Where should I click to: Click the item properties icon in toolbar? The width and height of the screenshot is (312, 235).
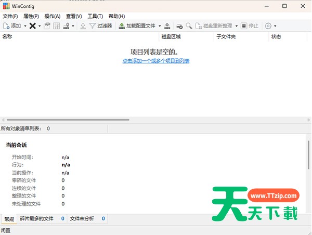tap(47, 26)
